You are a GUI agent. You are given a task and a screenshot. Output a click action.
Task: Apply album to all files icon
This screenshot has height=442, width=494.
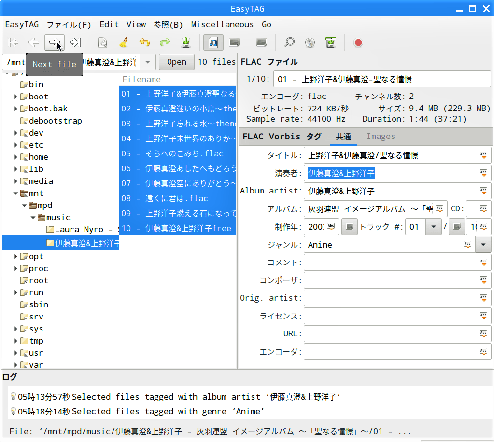[x=439, y=208]
